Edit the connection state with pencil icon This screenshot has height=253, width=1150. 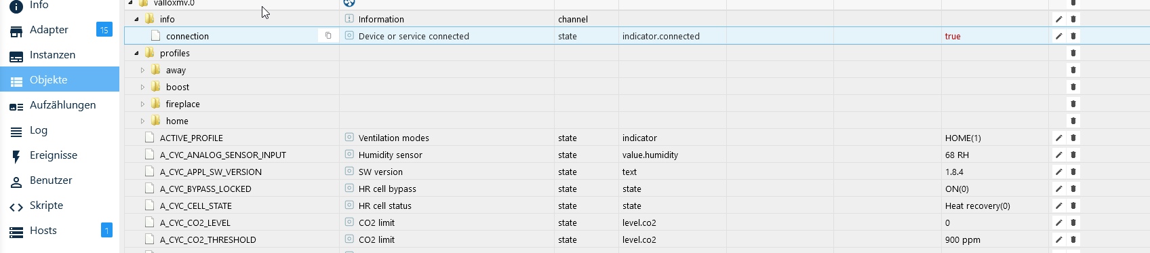1058,36
